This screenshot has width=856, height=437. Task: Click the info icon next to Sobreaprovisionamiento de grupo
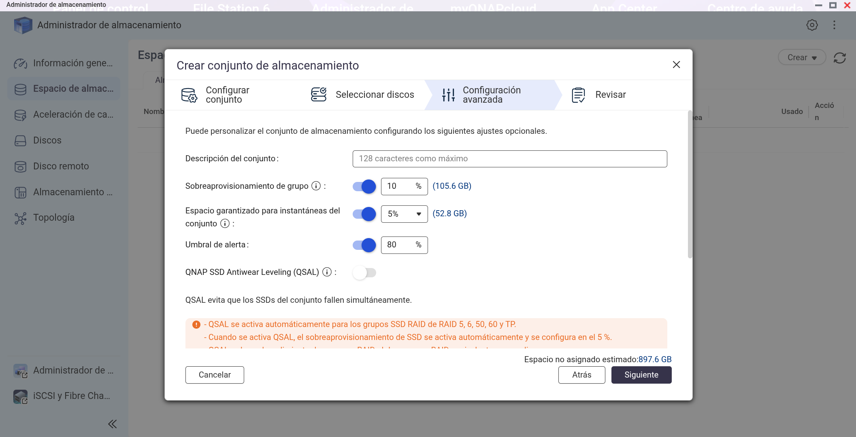pos(316,186)
